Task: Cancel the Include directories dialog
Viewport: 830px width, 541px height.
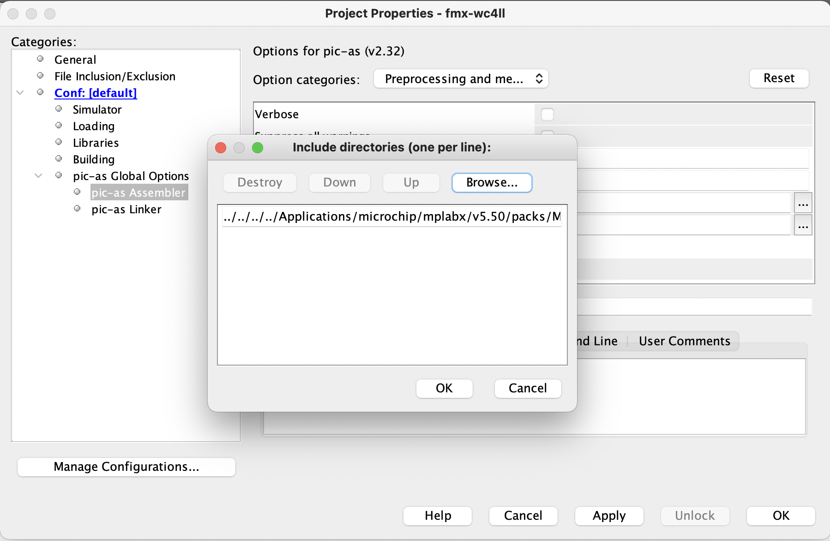Action: (x=527, y=388)
